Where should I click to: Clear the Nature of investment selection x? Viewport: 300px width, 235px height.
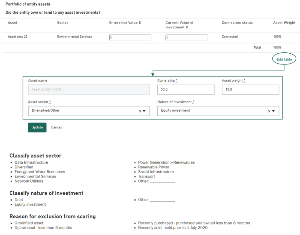[269, 111]
